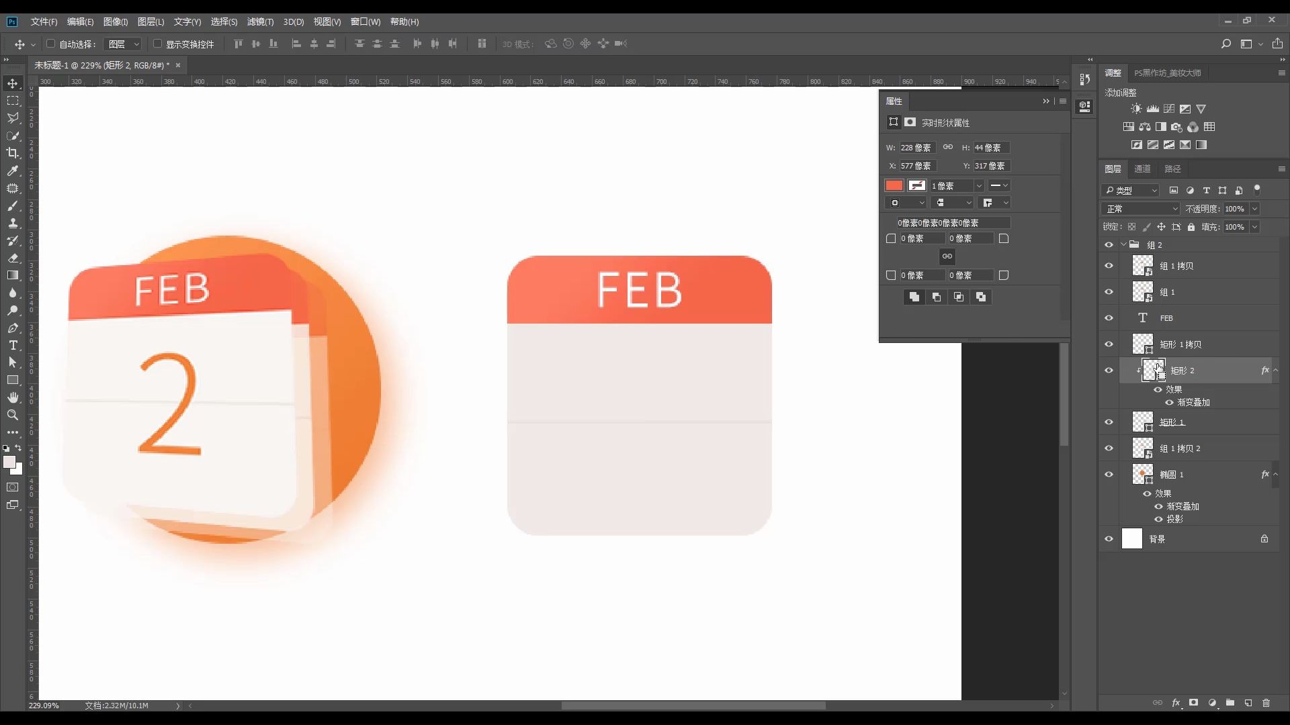The width and height of the screenshot is (1290, 725).
Task: Select the Crop tool
Action: 13,153
